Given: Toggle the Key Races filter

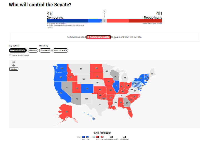Looking at the screenshot, I should tap(45, 50).
